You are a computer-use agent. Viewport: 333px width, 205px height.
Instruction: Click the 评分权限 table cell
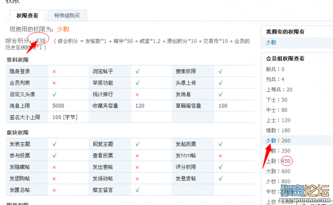(x=193, y=167)
